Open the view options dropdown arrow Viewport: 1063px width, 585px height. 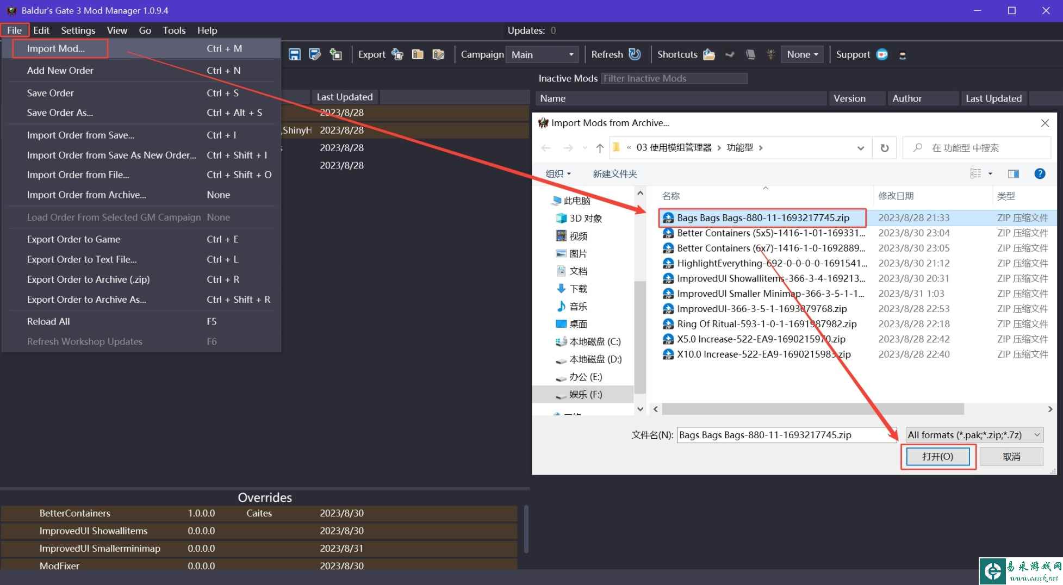coord(990,173)
